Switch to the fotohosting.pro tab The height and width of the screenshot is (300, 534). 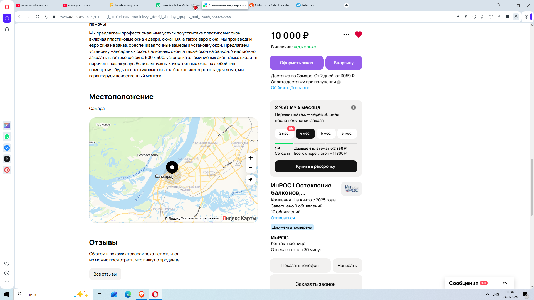(x=126, y=5)
